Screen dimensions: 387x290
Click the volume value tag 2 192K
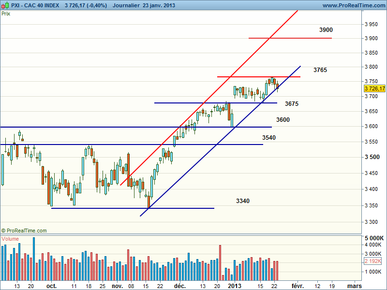(374, 261)
